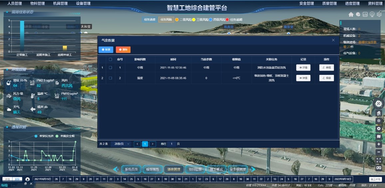
Task: Toggle the VR view goggles icon
Action: point(379,167)
